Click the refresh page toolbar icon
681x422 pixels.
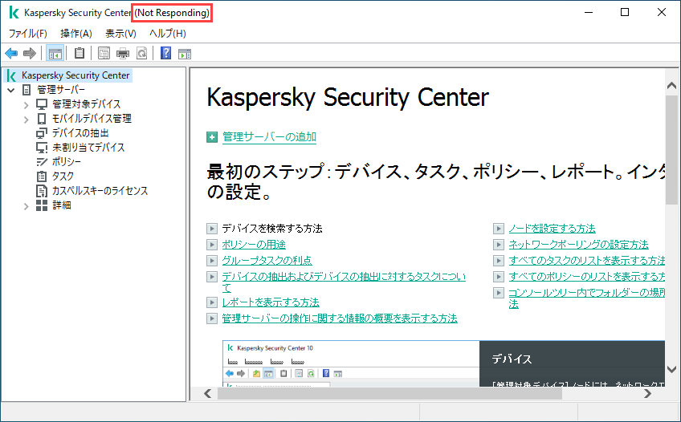(142, 53)
